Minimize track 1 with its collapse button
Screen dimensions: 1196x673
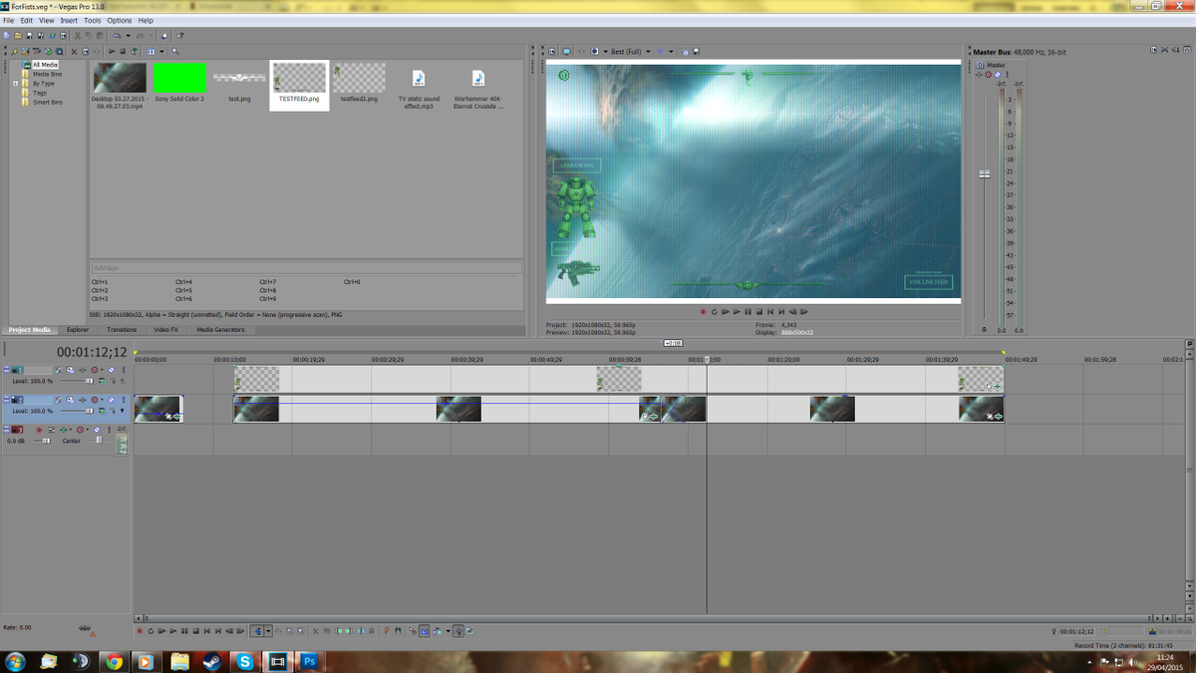pyautogui.click(x=6, y=368)
